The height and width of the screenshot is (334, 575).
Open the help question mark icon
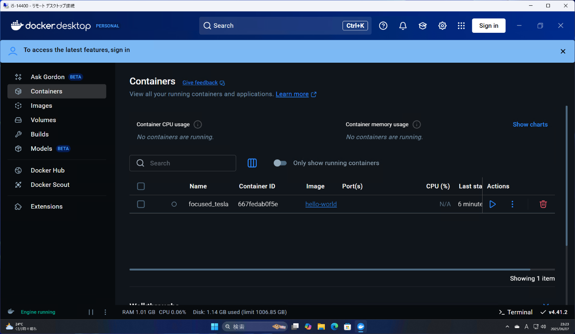(x=383, y=26)
